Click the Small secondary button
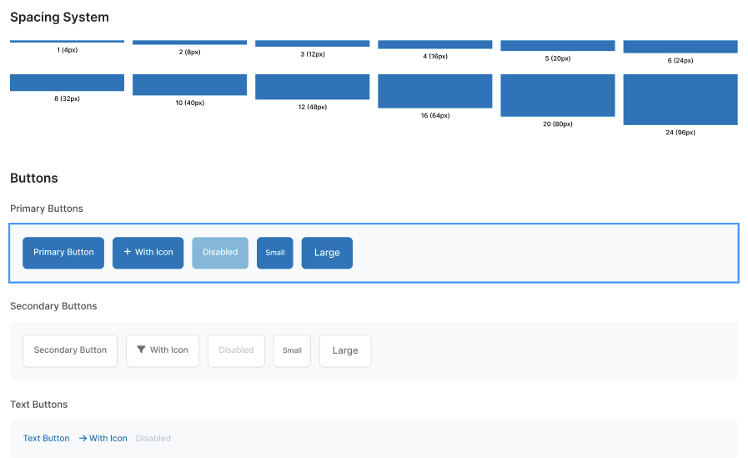 pyautogui.click(x=292, y=351)
